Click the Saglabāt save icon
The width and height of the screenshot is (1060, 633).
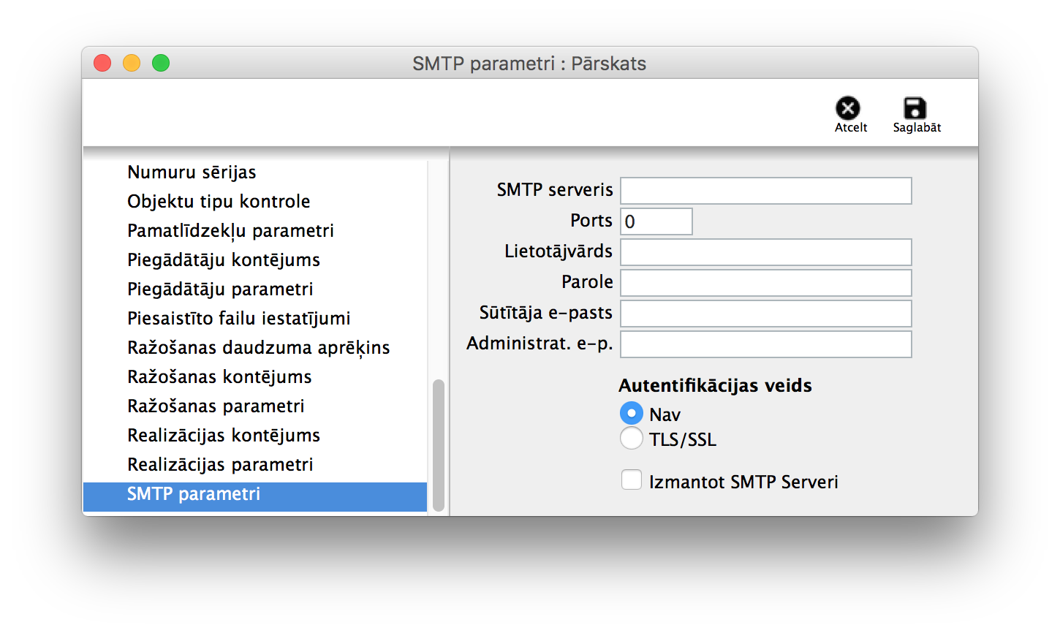tap(915, 109)
